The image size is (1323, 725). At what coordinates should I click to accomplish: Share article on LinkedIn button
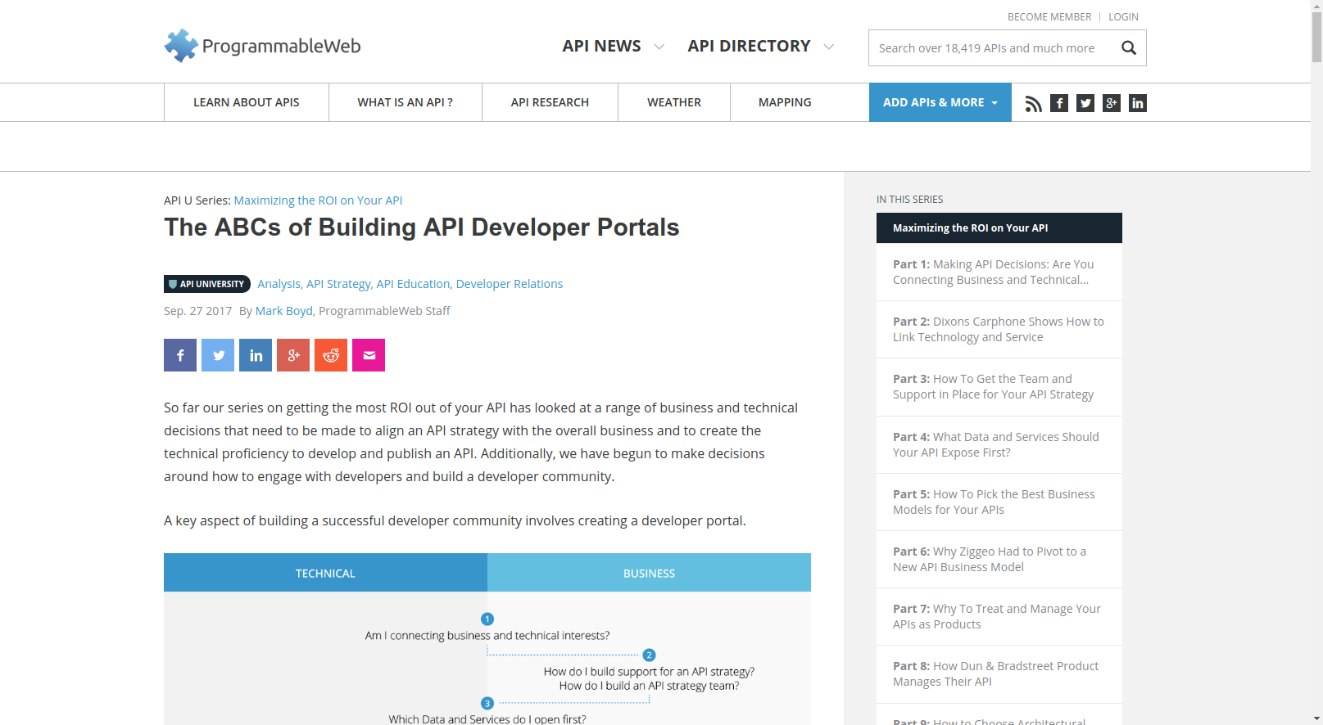point(256,355)
